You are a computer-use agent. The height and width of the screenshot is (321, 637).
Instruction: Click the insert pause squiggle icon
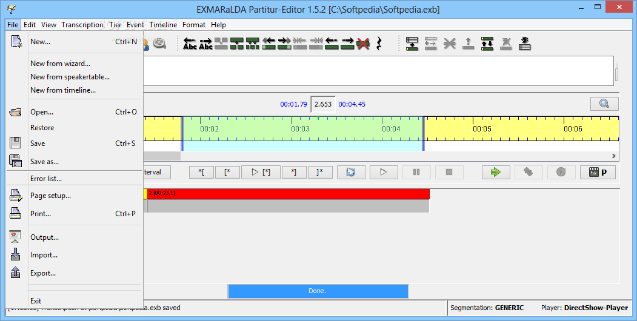379,44
